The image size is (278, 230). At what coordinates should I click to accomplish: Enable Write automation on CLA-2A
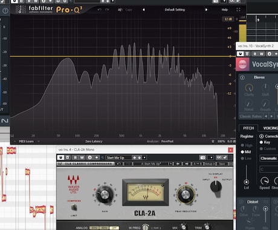(x=82, y=157)
